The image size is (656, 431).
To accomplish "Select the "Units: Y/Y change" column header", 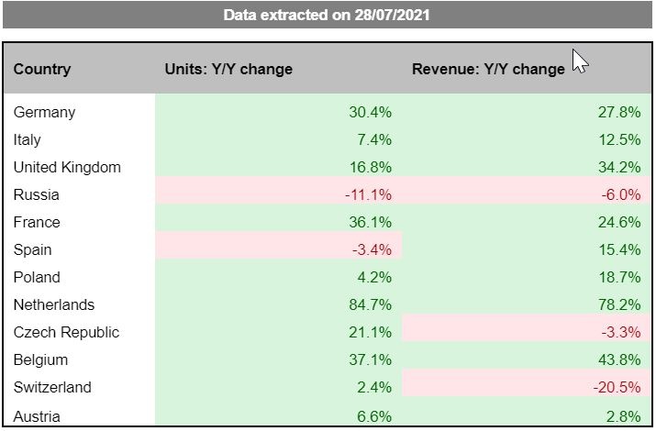I will tap(228, 69).
